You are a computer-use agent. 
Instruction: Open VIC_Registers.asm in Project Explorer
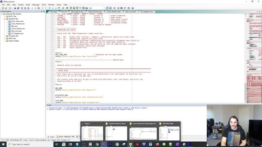tap(17, 33)
